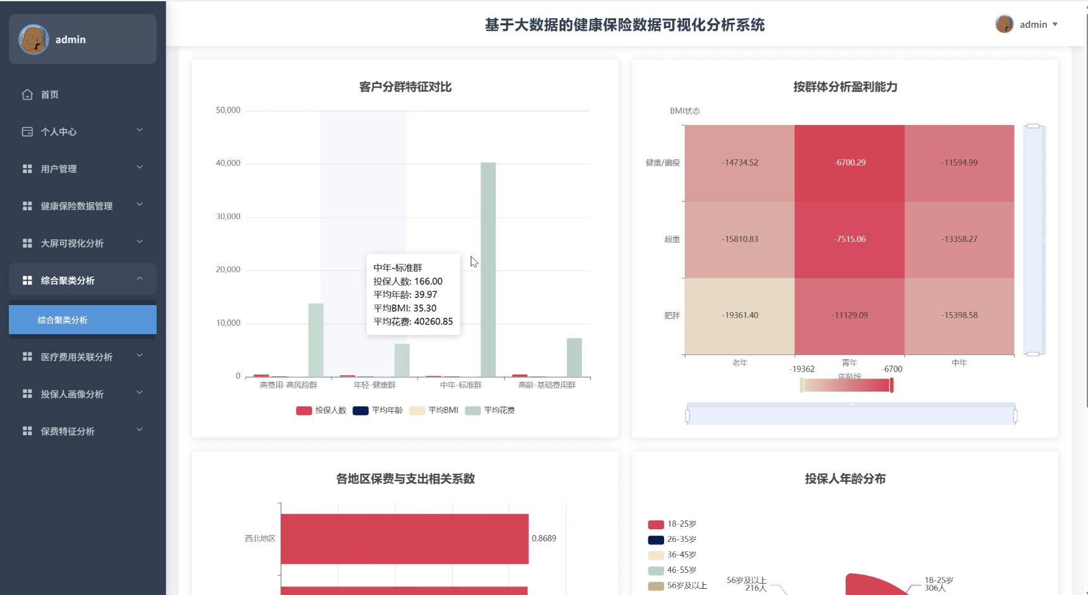Click the sidebar admin avatar
Viewport: 1088px width, 595px height.
click(x=33, y=39)
